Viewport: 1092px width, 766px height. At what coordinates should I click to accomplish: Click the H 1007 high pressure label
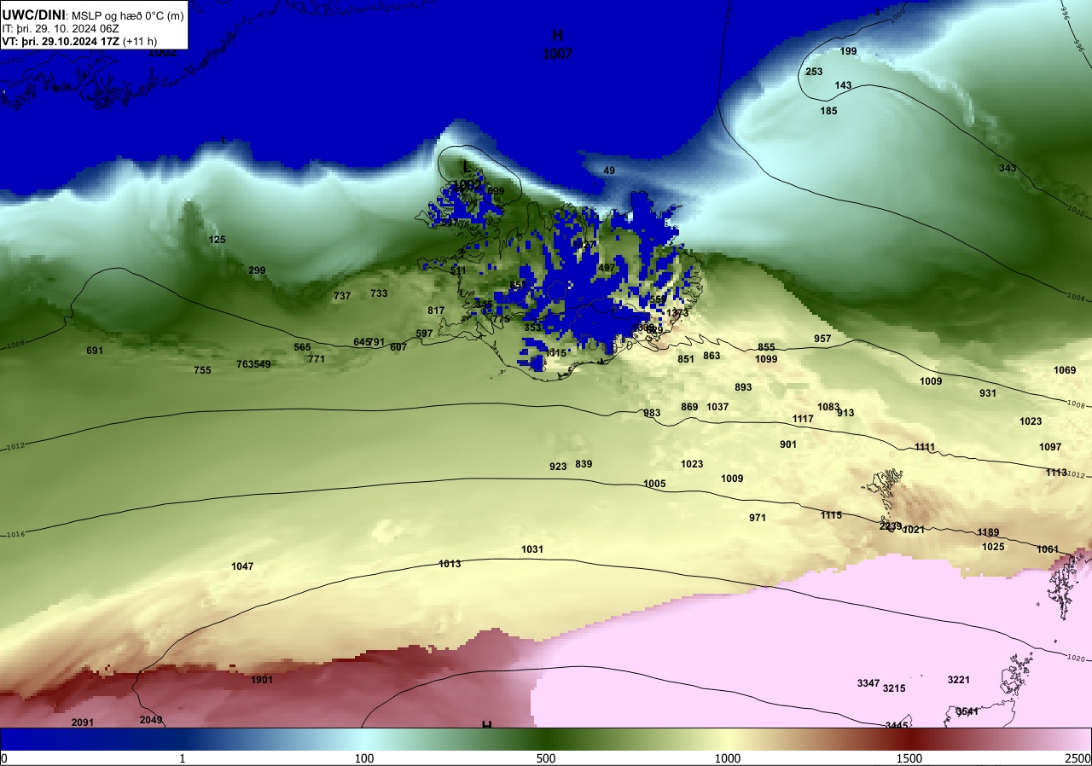[557, 44]
